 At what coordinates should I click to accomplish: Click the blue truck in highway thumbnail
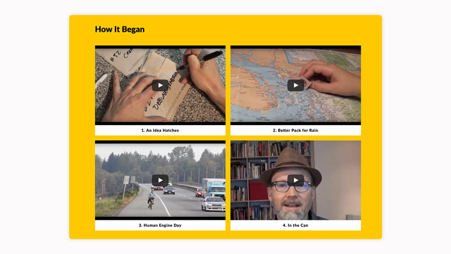[213, 187]
